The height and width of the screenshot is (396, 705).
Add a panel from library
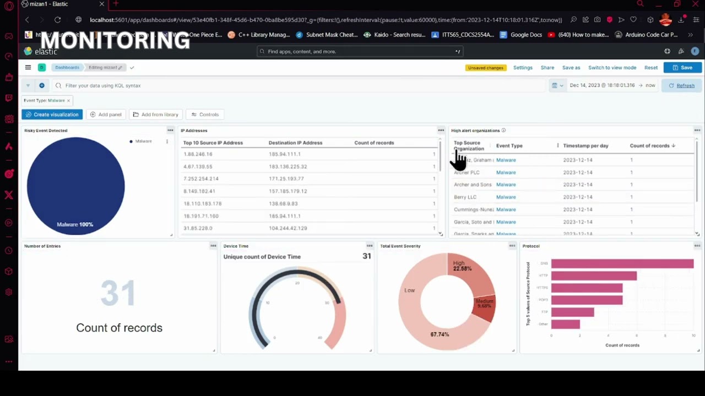[156, 114]
